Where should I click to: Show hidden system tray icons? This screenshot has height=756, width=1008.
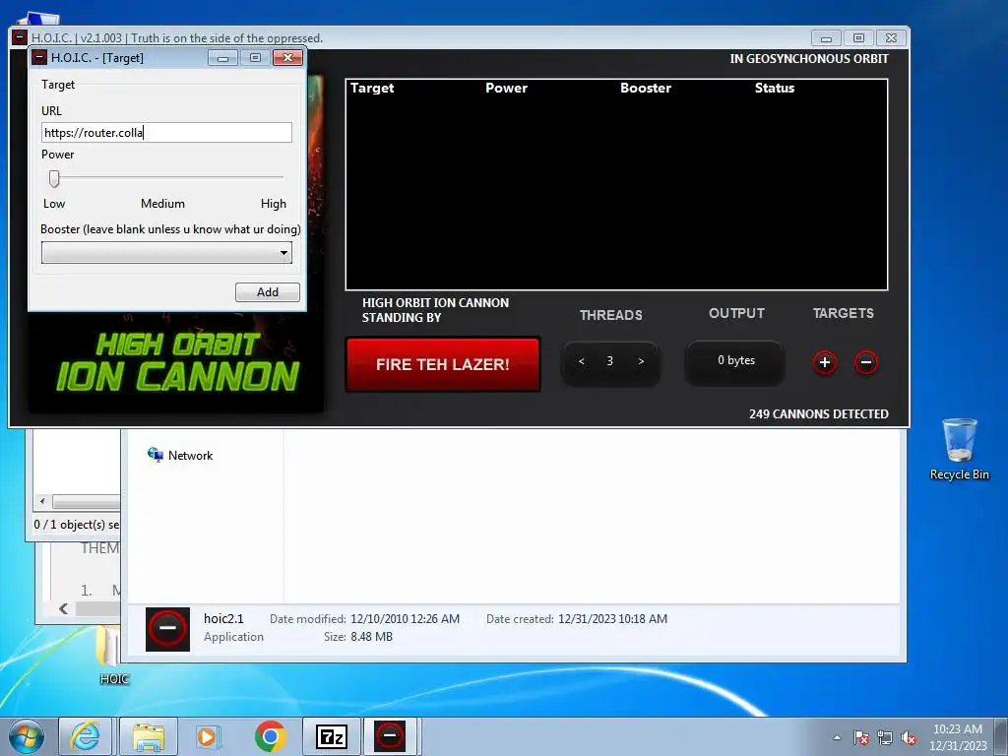click(x=837, y=737)
